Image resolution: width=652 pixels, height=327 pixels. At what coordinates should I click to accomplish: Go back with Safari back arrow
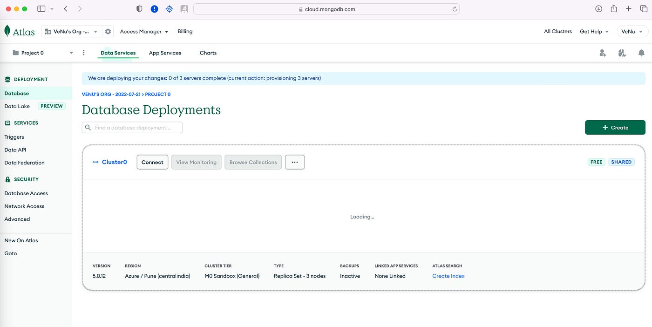pyautogui.click(x=66, y=9)
